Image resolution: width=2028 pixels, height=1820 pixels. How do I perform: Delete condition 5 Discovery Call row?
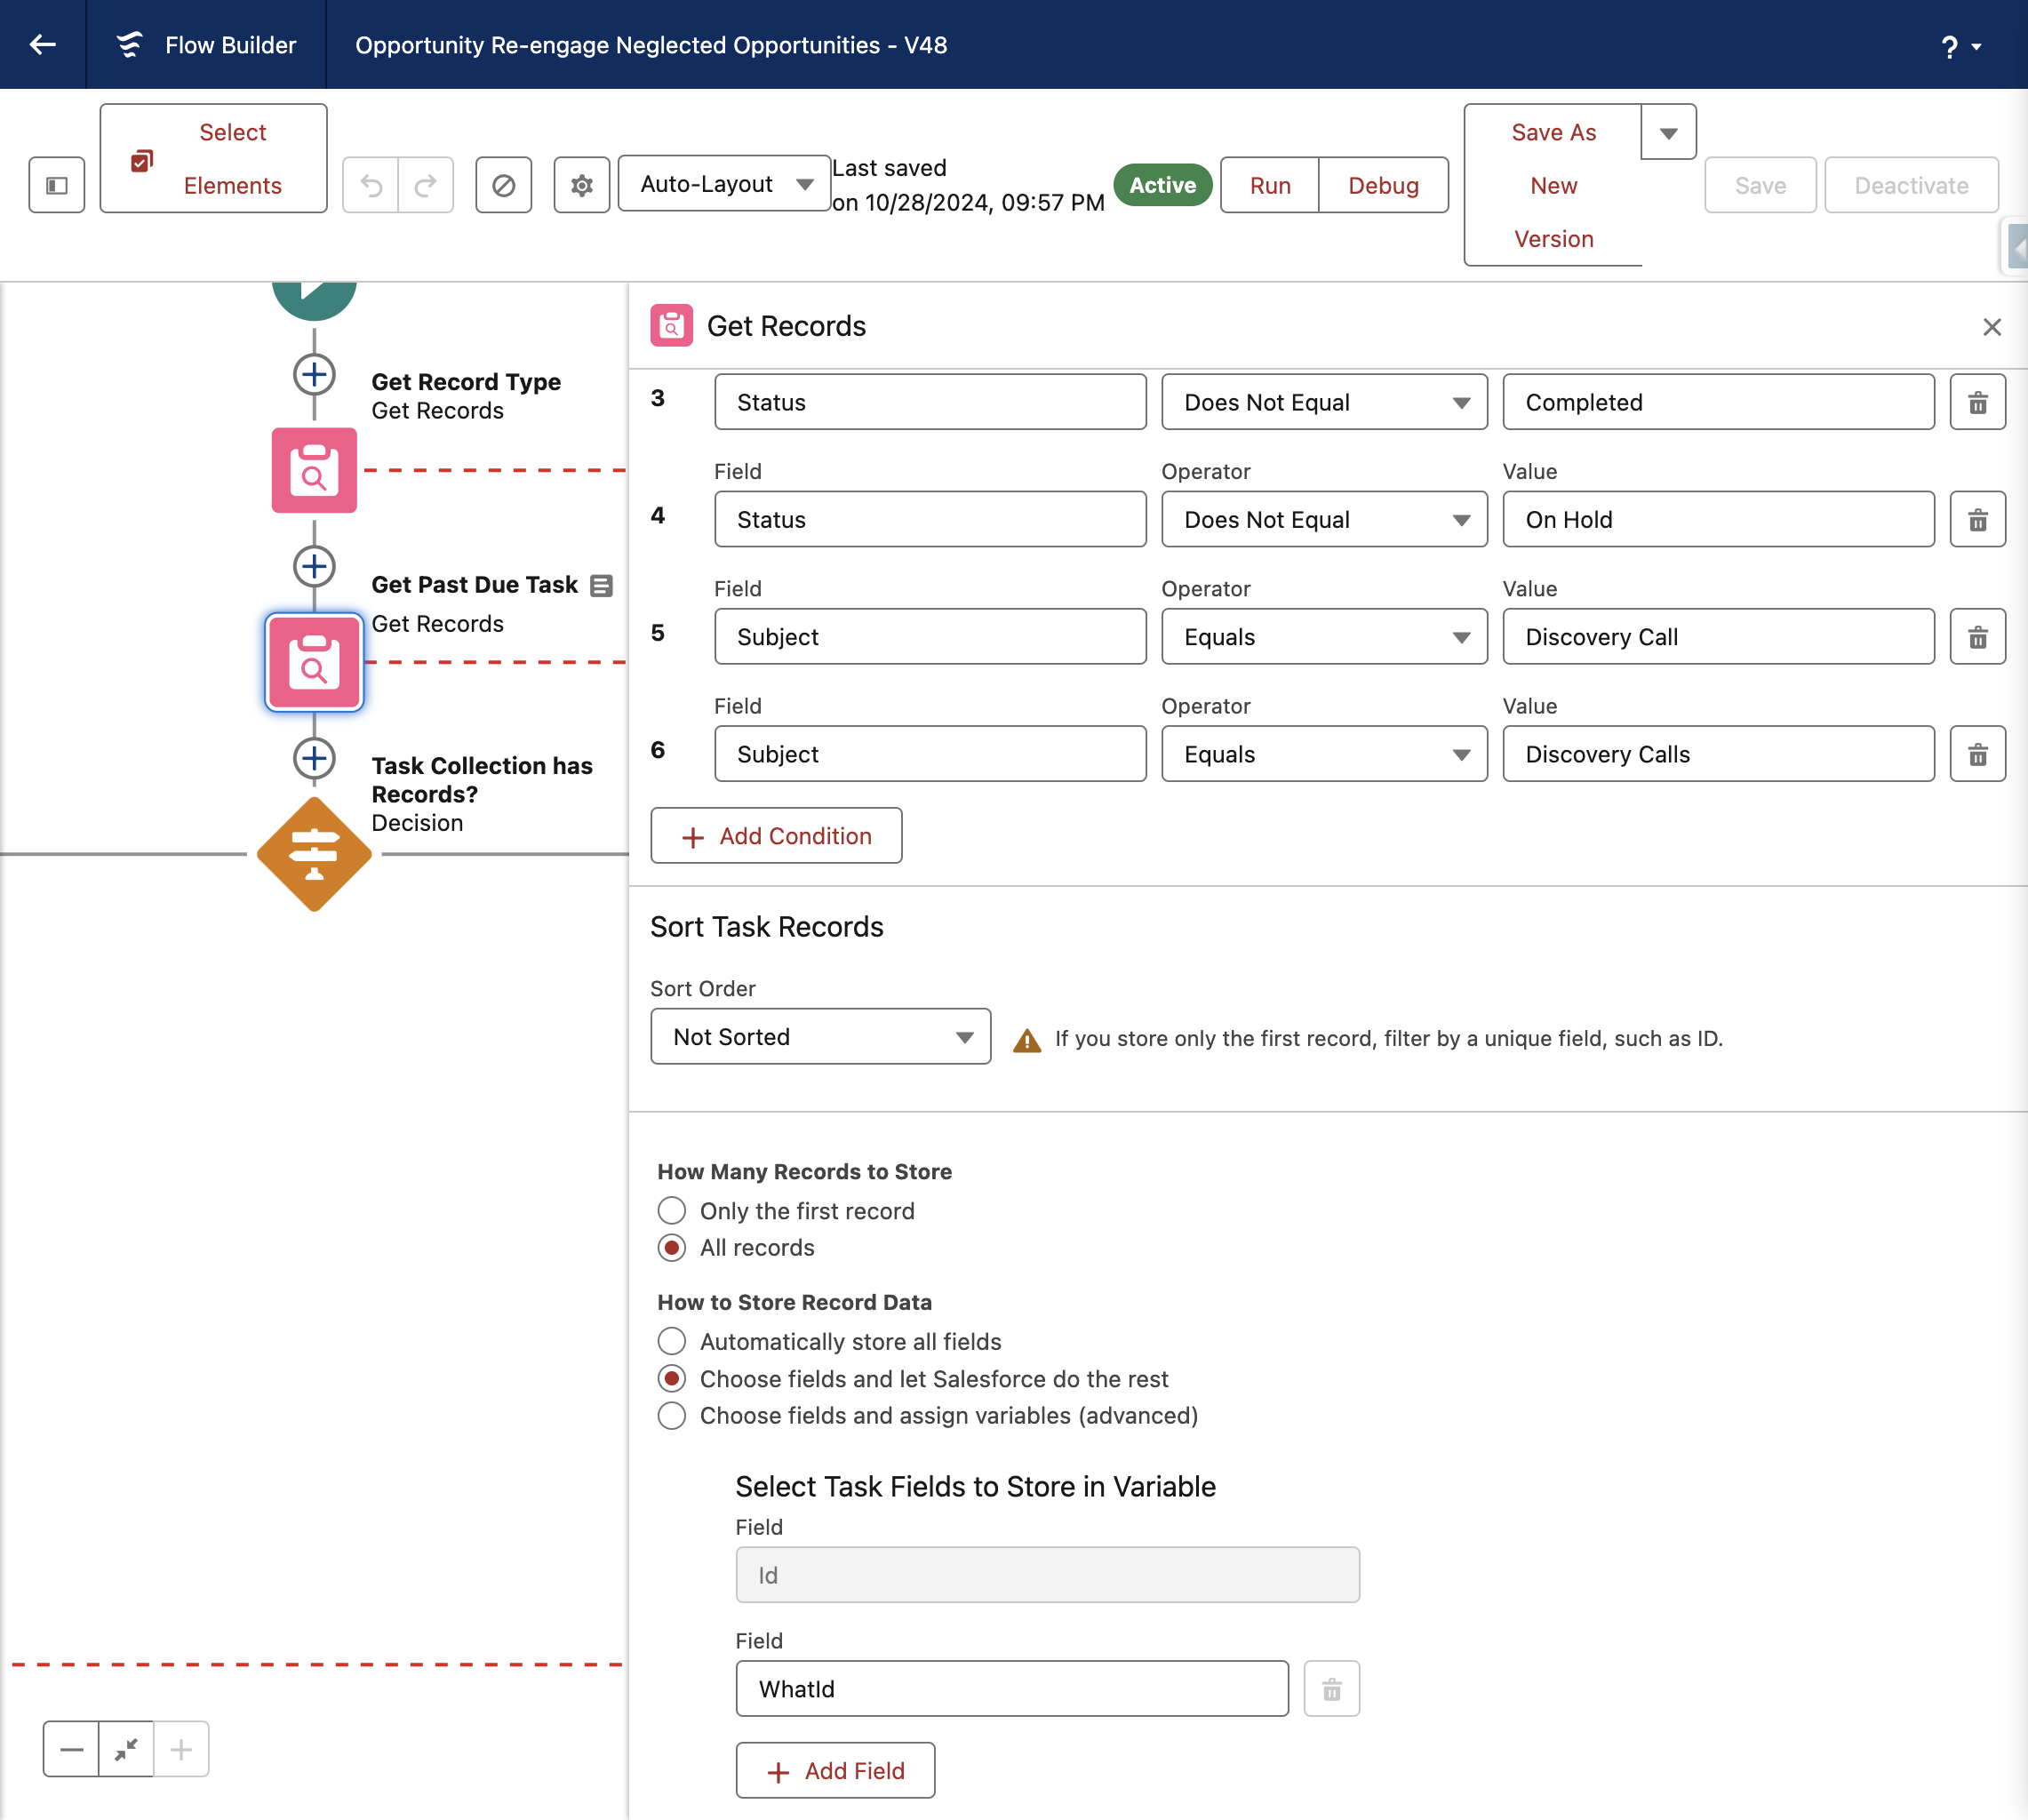(1977, 636)
